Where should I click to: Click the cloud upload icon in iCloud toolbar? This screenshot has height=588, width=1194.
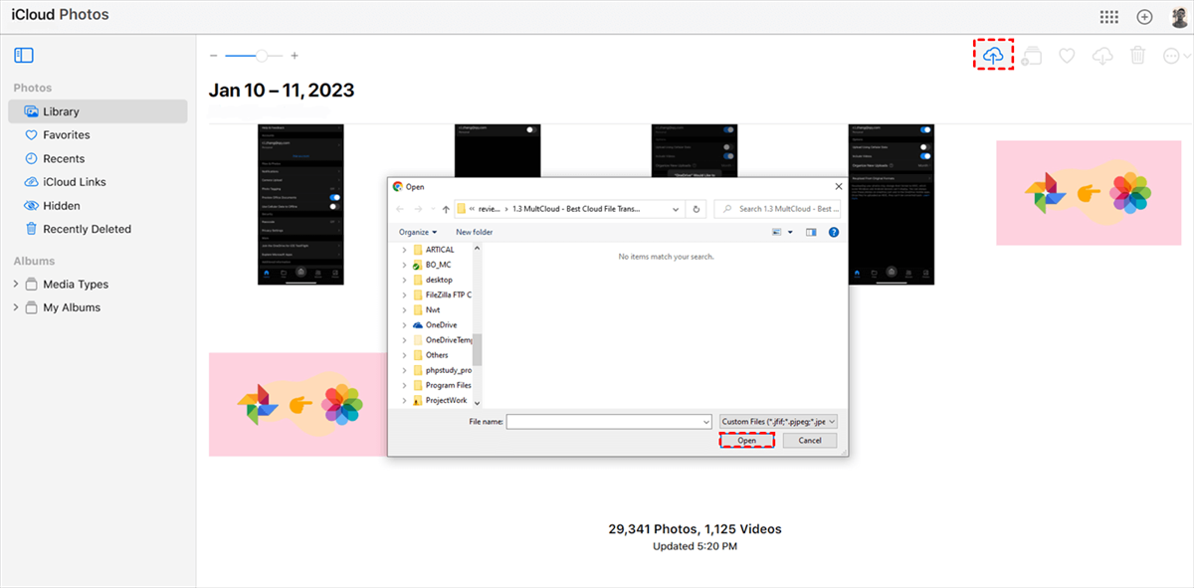tap(993, 56)
